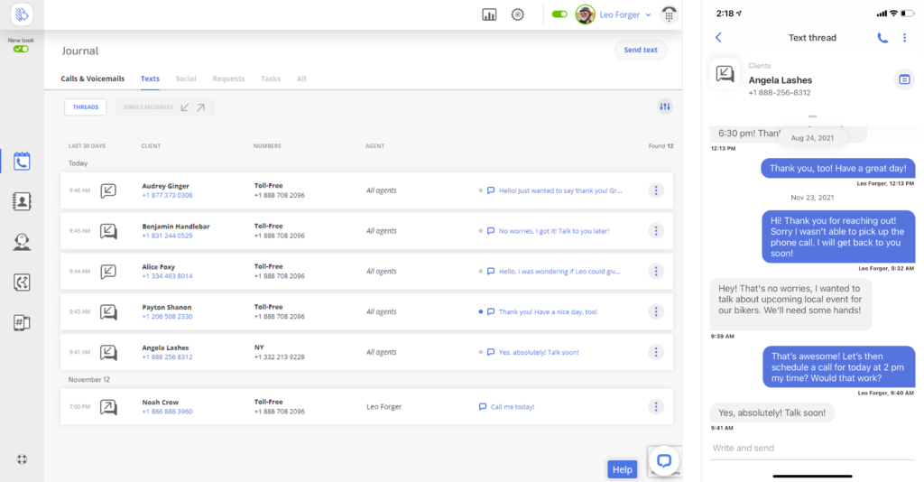Screen dimensions: 924x482
Task: Switch to Calls & Voicemails tab
Action: 92,79
